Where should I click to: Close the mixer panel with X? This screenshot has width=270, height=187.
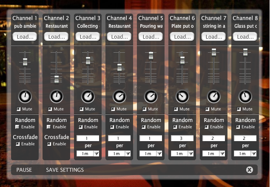(250, 170)
